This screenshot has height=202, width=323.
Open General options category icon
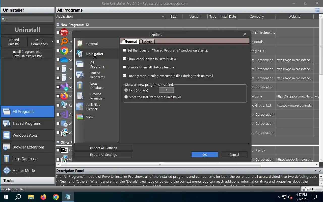point(80,43)
